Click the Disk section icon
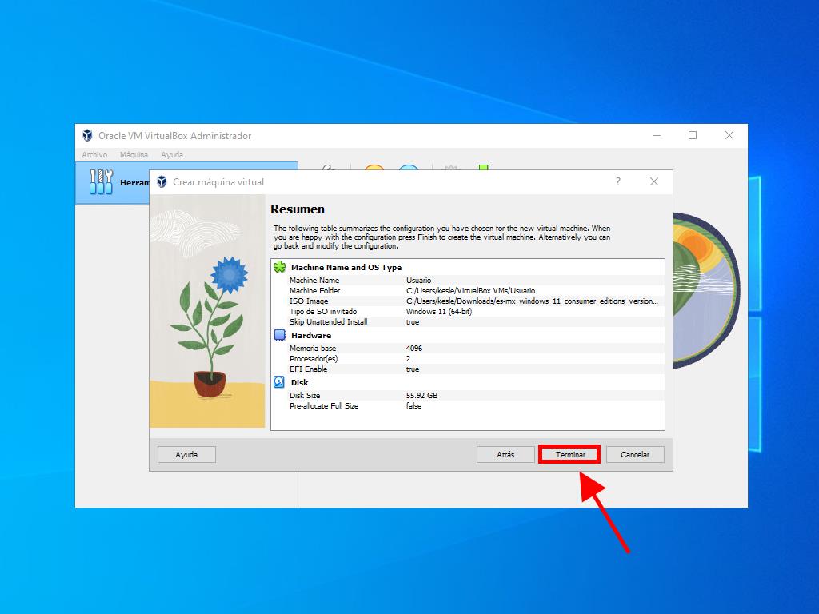Screen dimensions: 819x614 pyautogui.click(x=279, y=382)
